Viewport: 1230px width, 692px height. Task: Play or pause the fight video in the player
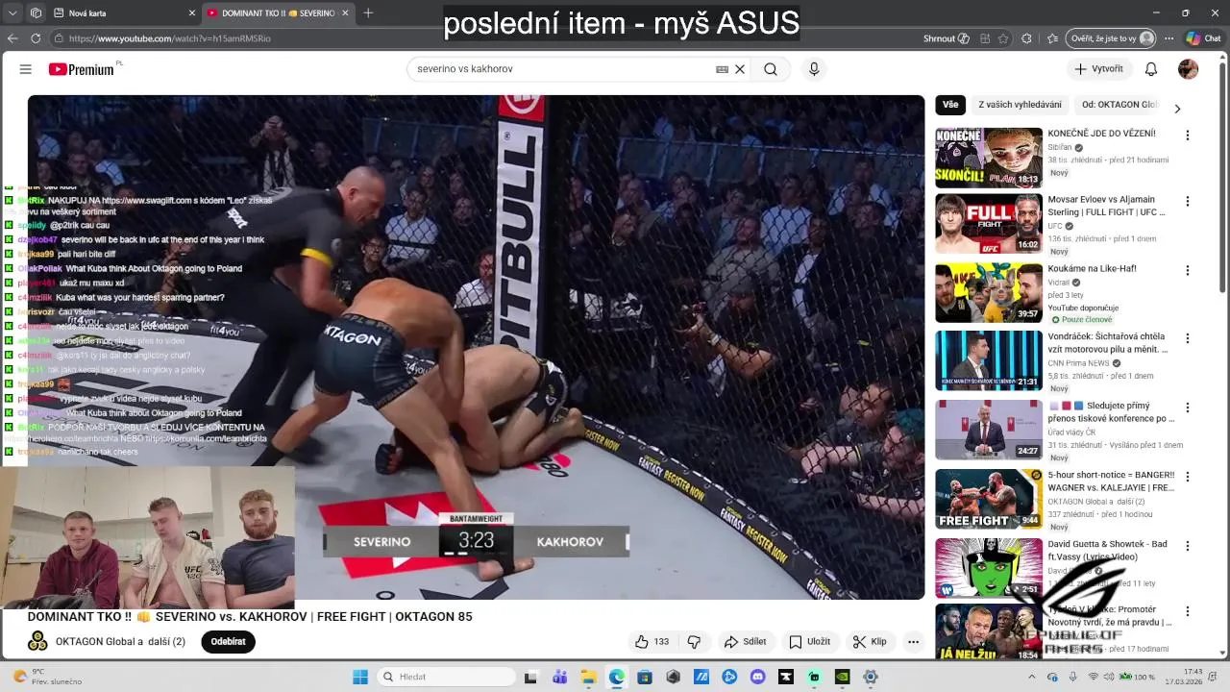tap(476, 347)
